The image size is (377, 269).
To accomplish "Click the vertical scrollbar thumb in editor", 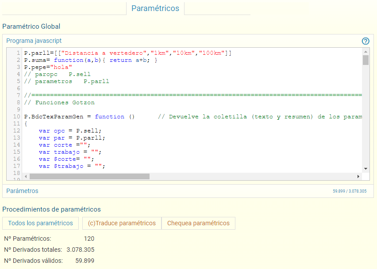I will (365, 60).
